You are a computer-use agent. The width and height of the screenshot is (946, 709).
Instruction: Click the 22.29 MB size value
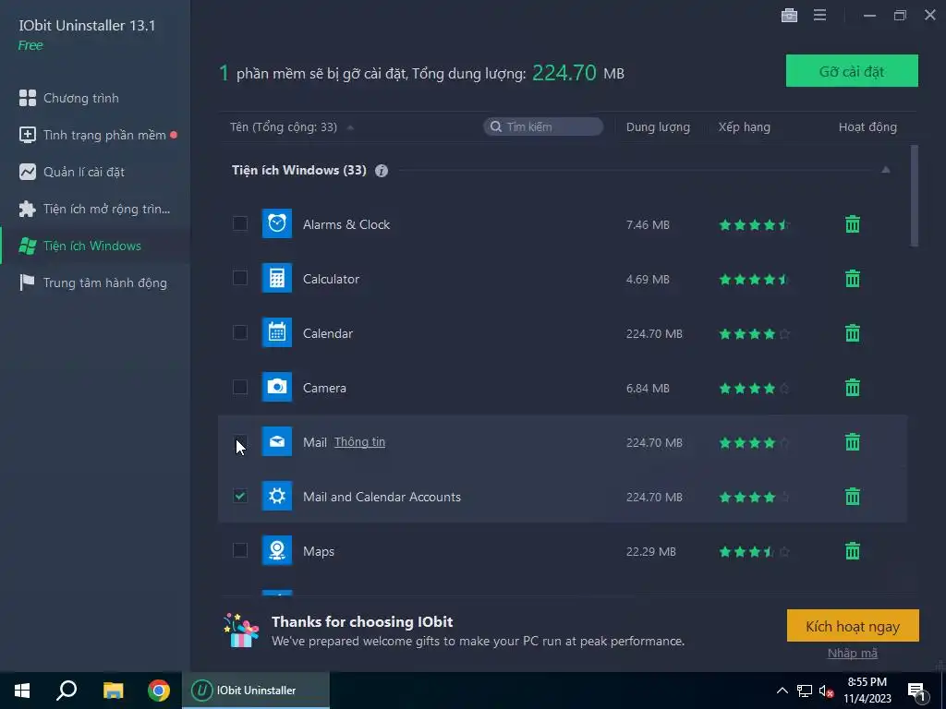coord(651,552)
